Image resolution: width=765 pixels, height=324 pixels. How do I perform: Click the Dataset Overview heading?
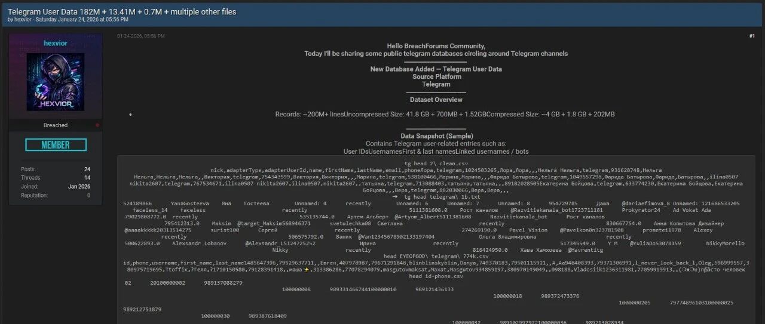click(436, 100)
